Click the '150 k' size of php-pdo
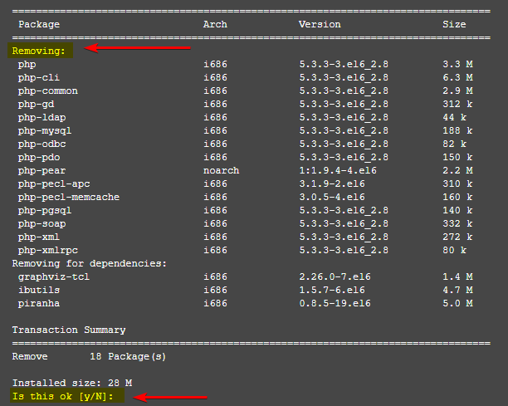This screenshot has width=508, height=406. tap(457, 157)
